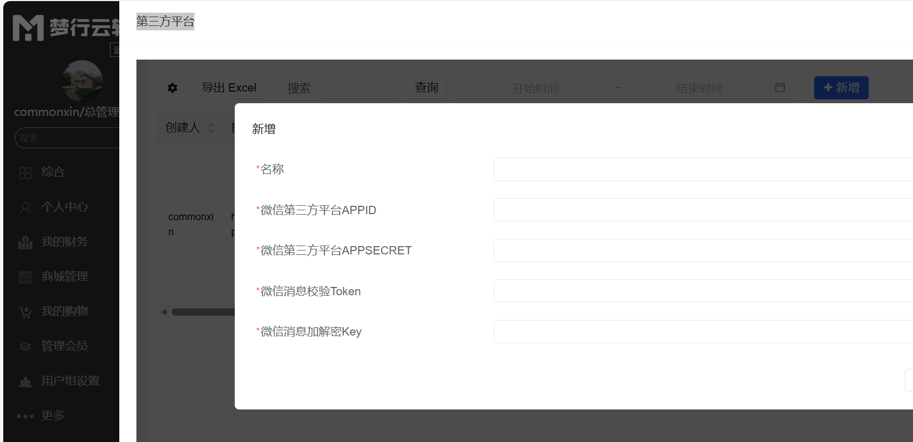Sort by 创建人 column arrows
Viewport: 913px width, 442px height.
tap(211, 128)
